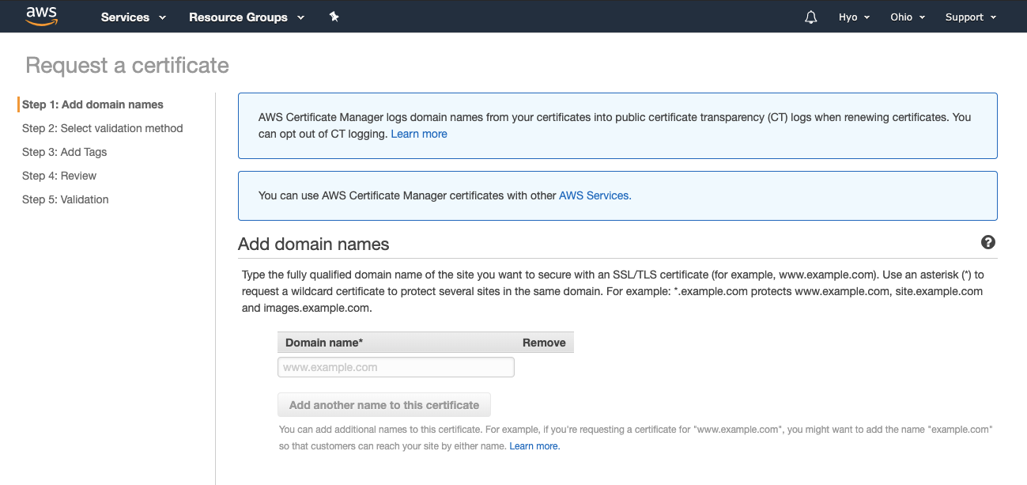This screenshot has width=1027, height=485.
Task: Click the www.example.com domain input field
Action: click(x=395, y=366)
